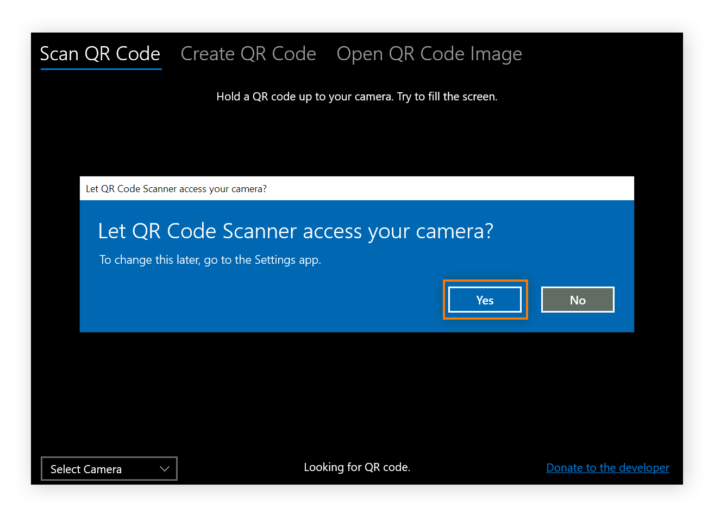This screenshot has height=515, width=714.
Task: Choose a camera from the combo box
Action: (109, 468)
